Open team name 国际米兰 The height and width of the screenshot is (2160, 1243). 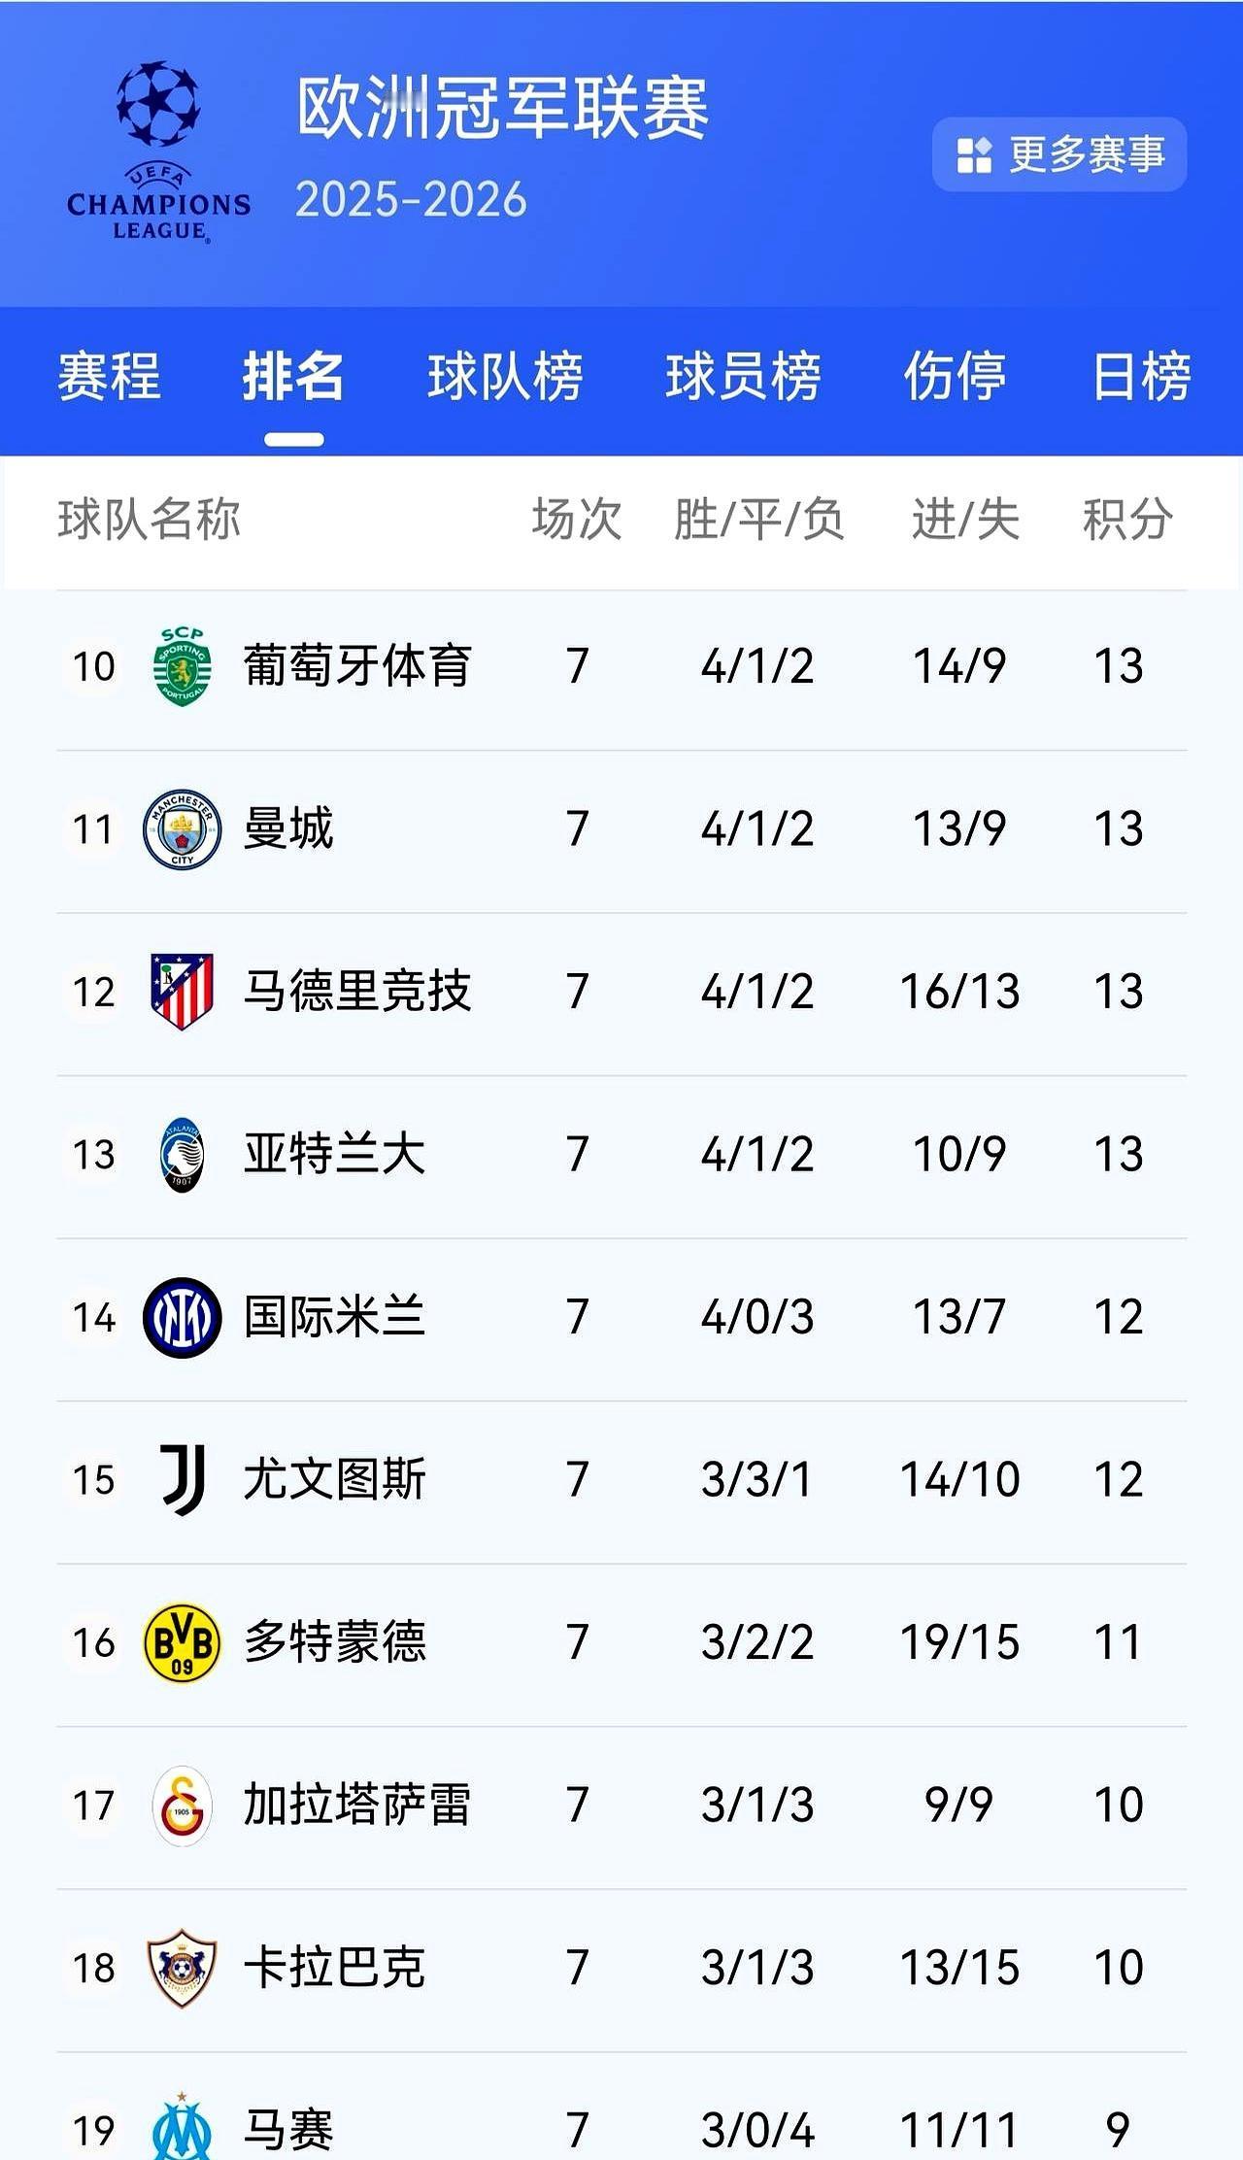[x=335, y=1317]
